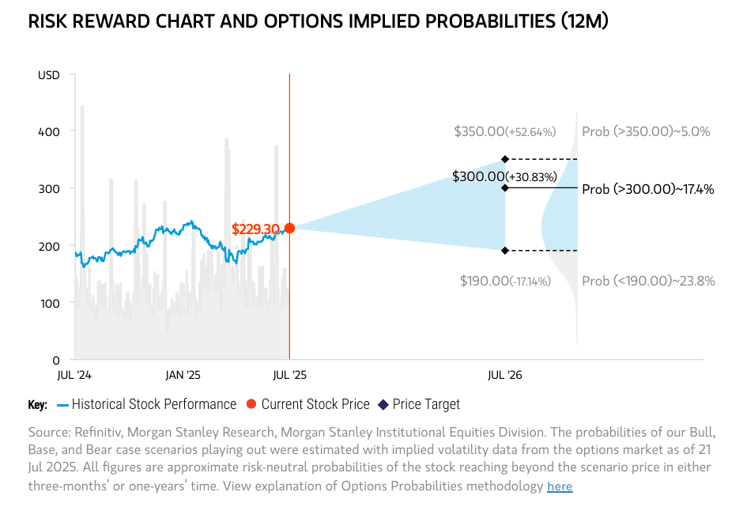743x507 pixels.
Task: Open the Options Probabilities methodology 'here' link
Action: 560,486
